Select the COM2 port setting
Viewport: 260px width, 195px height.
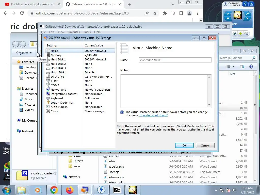(80, 85)
